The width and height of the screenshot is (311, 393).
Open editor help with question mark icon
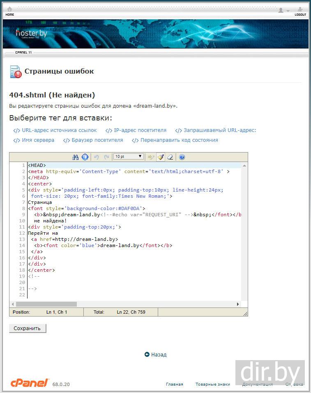182,157
